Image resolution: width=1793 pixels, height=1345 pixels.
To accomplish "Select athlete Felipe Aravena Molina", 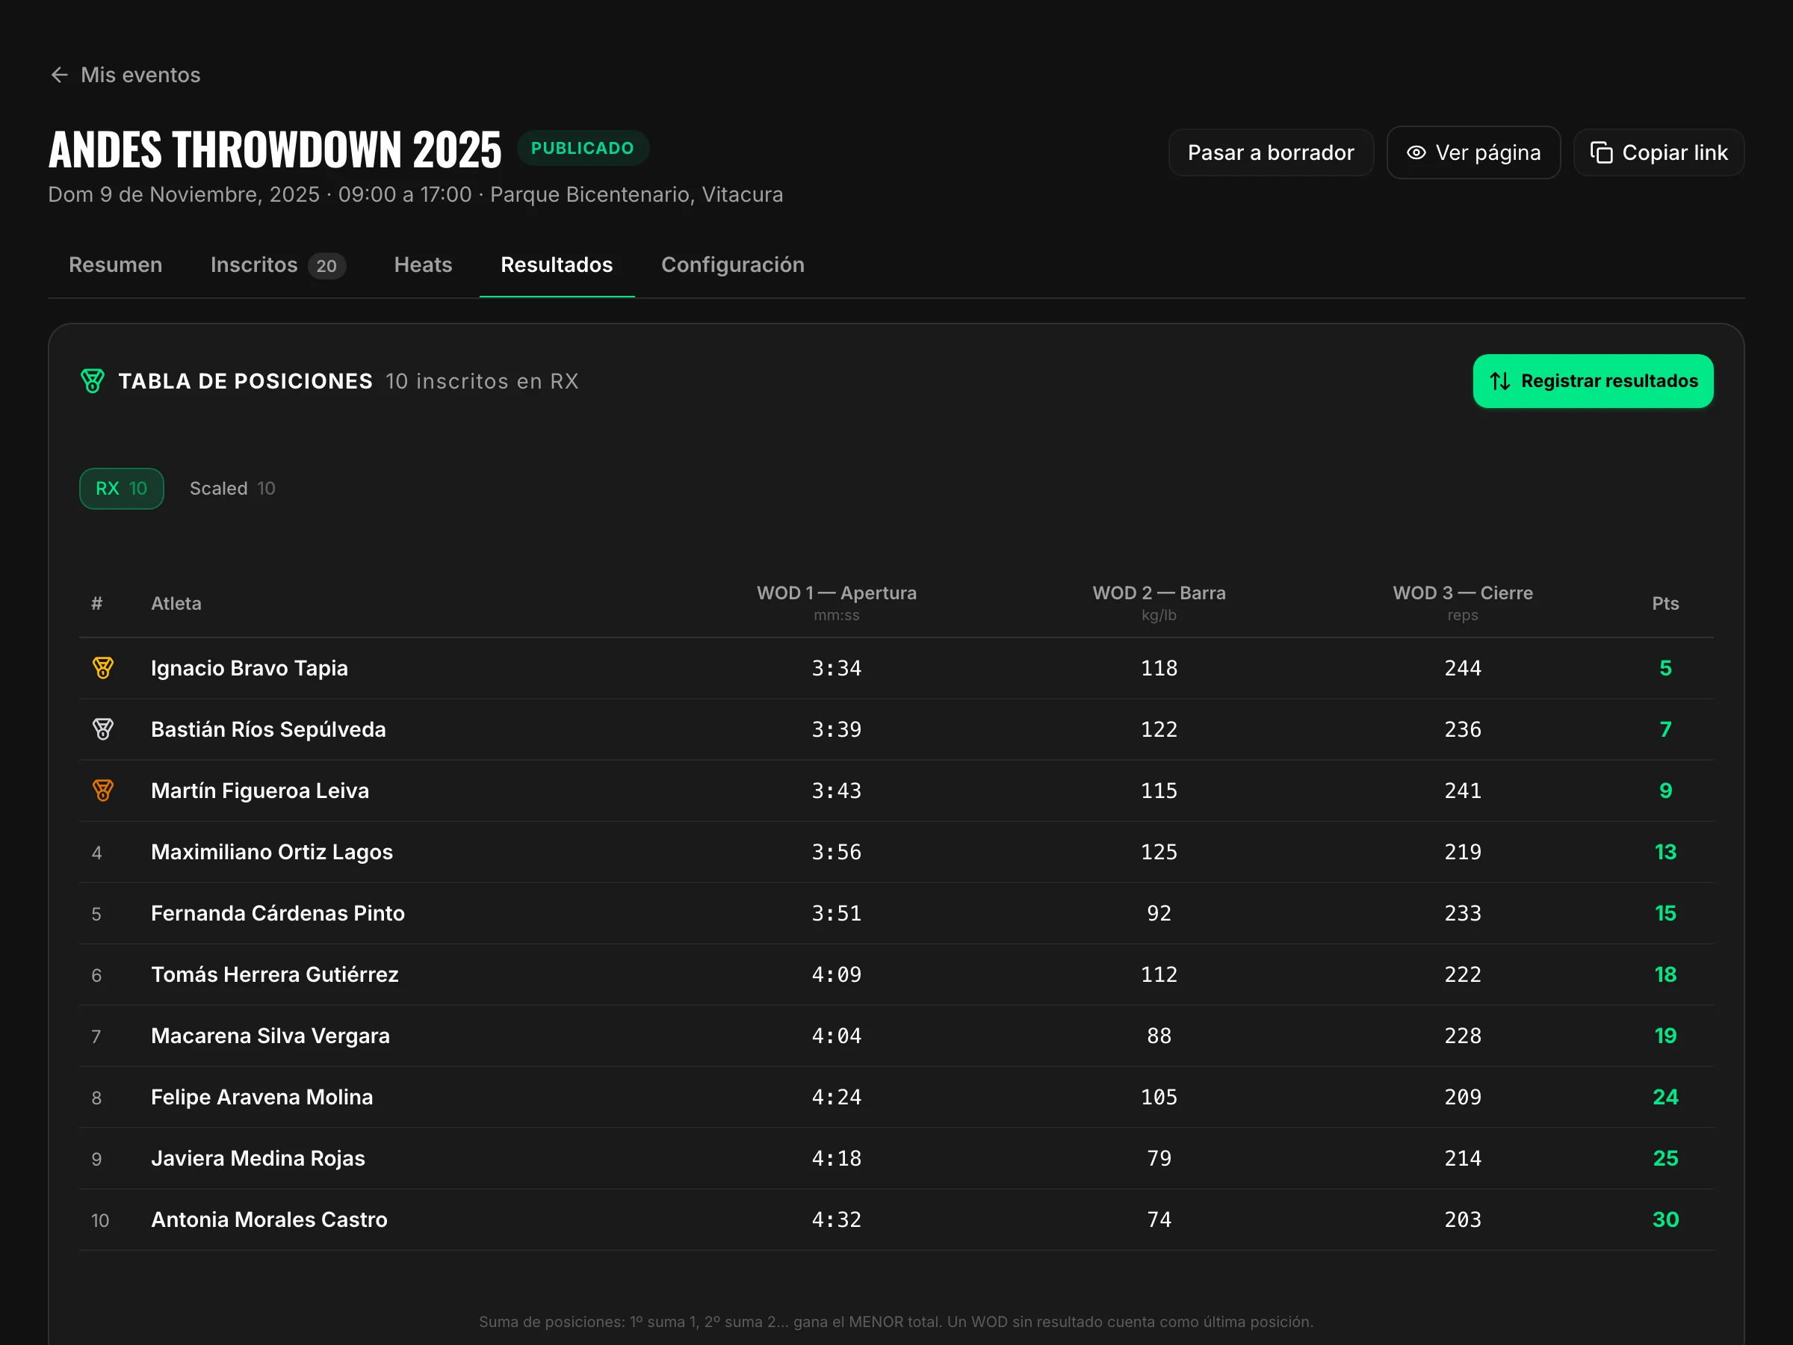I will click(261, 1097).
